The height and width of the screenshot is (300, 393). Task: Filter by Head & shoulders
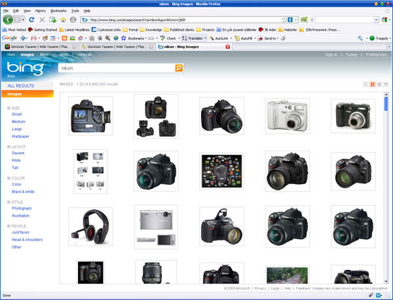coord(27,240)
